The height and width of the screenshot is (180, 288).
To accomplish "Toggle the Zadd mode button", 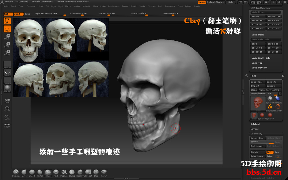I will click(x=19, y=14).
